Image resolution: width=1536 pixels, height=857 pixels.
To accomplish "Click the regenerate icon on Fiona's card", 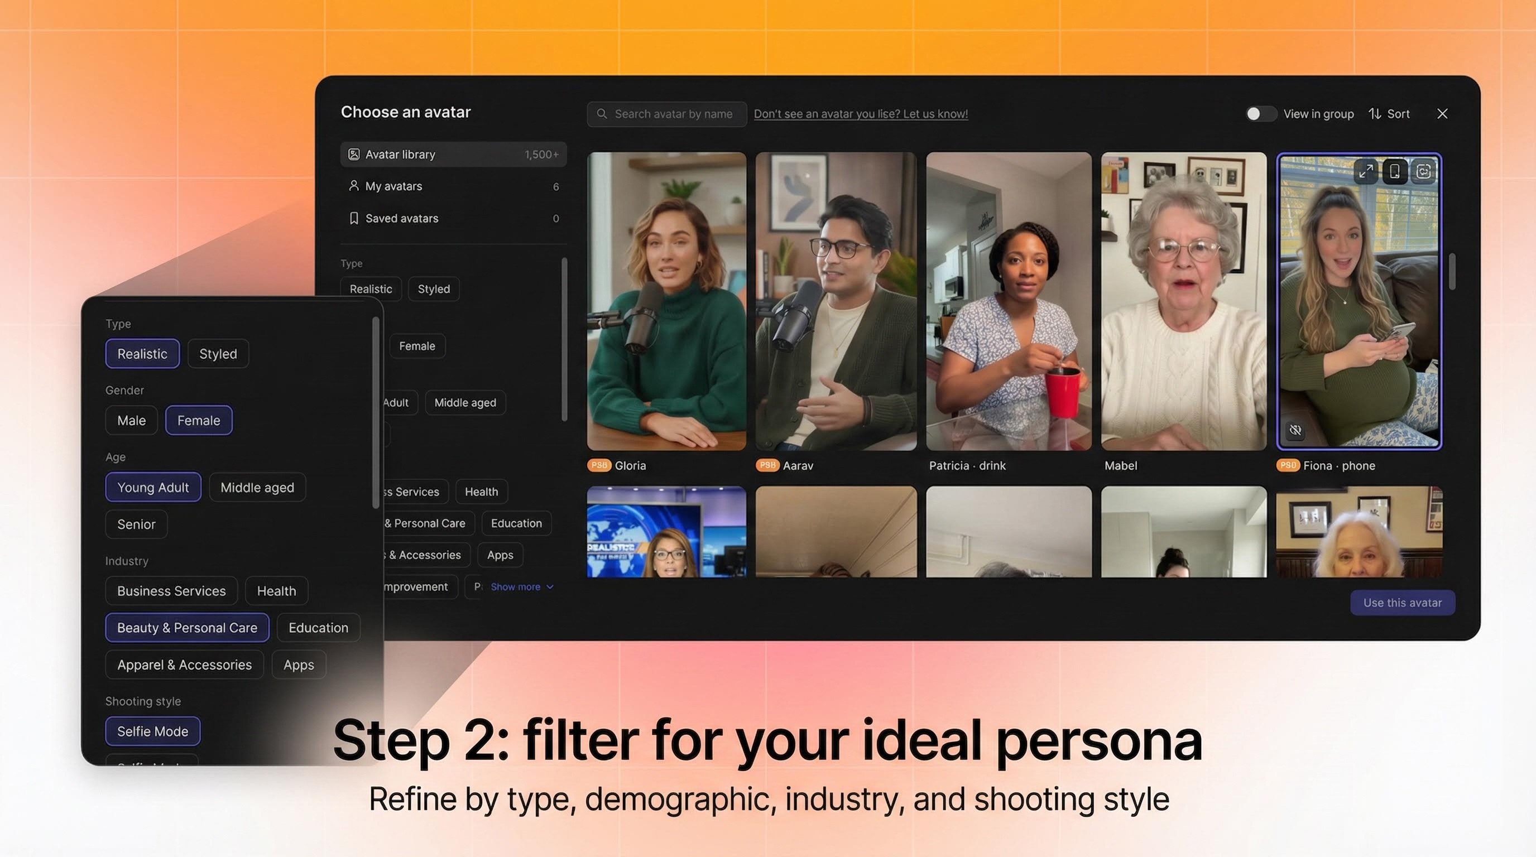I will 1424,171.
